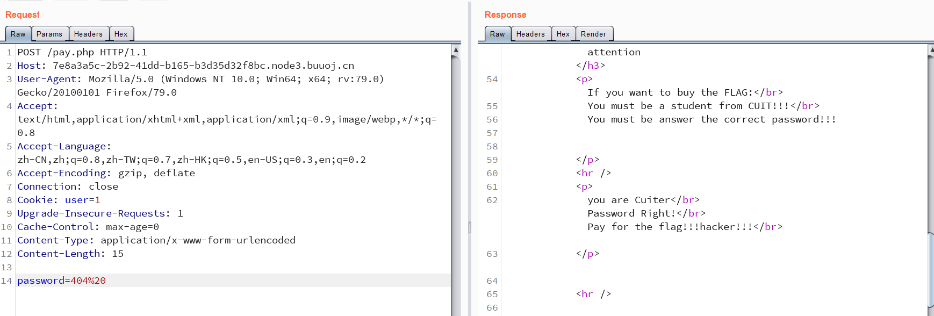Click the Cookie: user=1 header line
The height and width of the screenshot is (316, 934).
click(59, 200)
